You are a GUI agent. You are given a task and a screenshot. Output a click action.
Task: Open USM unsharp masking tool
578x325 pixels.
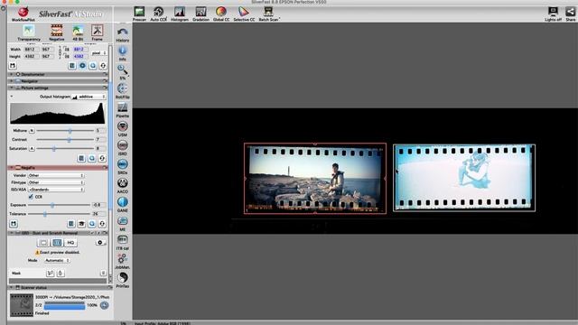tap(123, 128)
